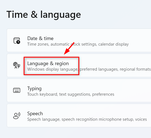This screenshot has height=138, width=151.
Task: Click the red arrow annotation
Action: pos(69,48)
